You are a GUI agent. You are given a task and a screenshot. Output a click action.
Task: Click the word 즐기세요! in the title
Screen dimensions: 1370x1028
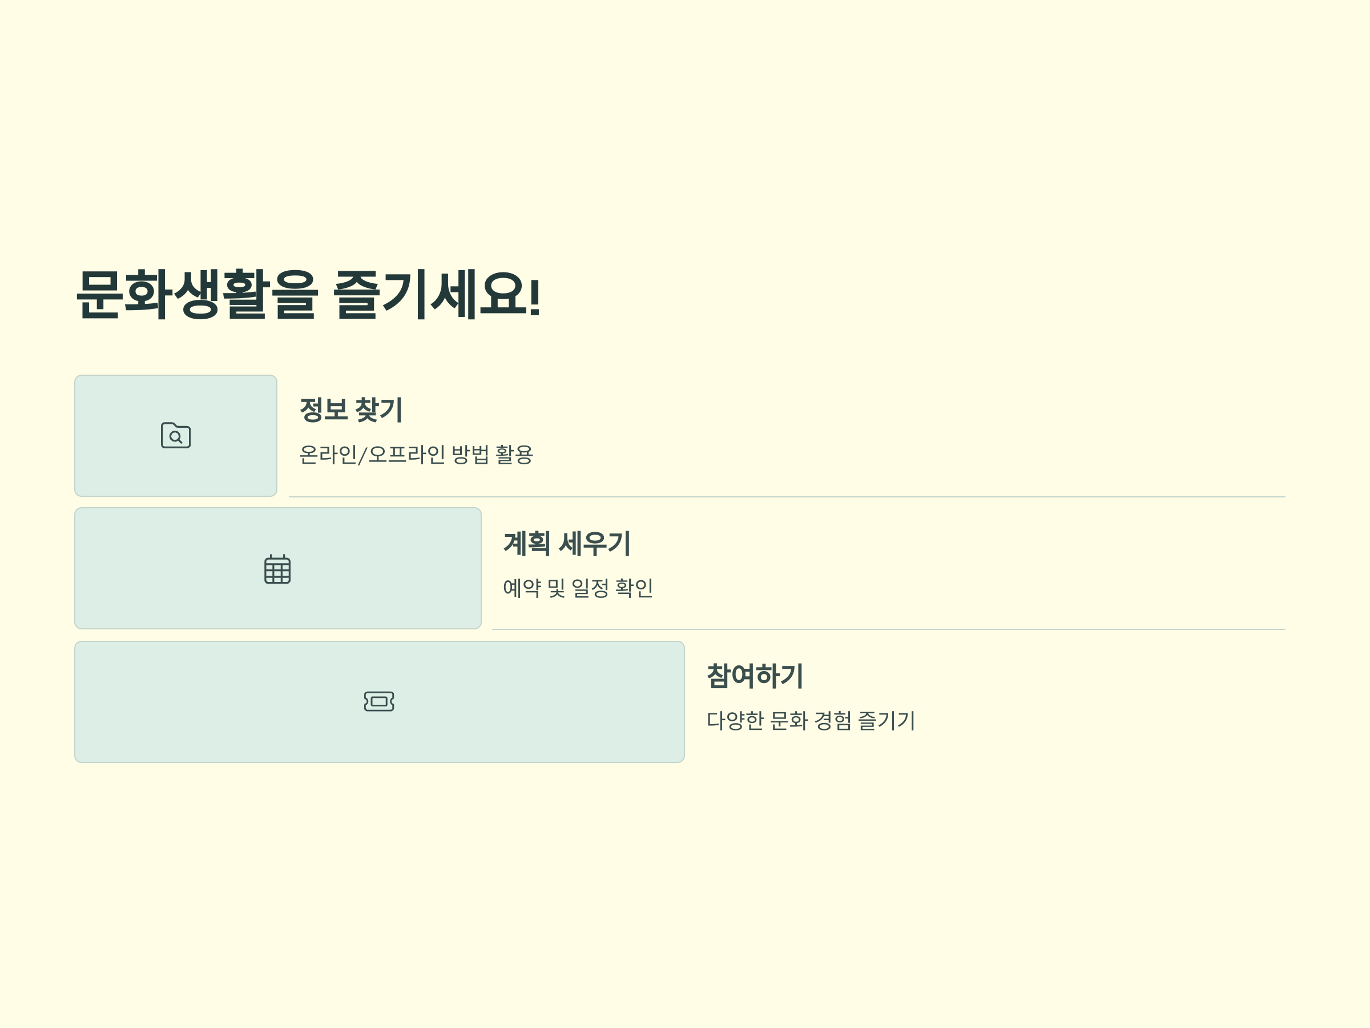(437, 294)
